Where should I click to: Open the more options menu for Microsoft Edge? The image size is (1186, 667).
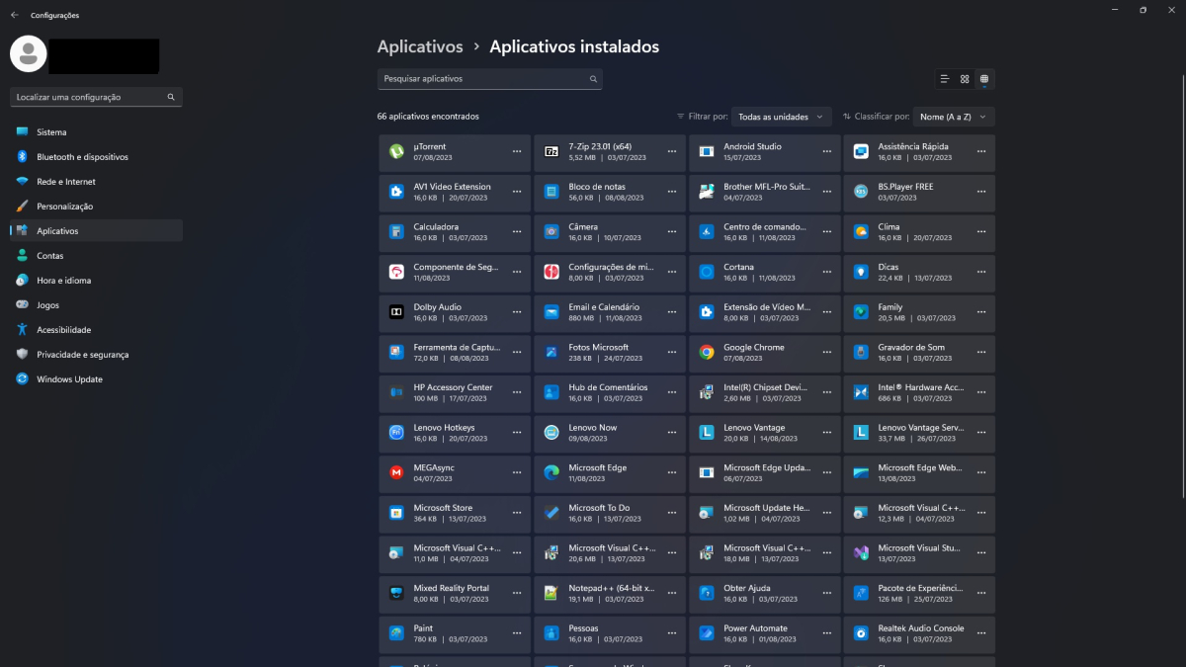672,472
